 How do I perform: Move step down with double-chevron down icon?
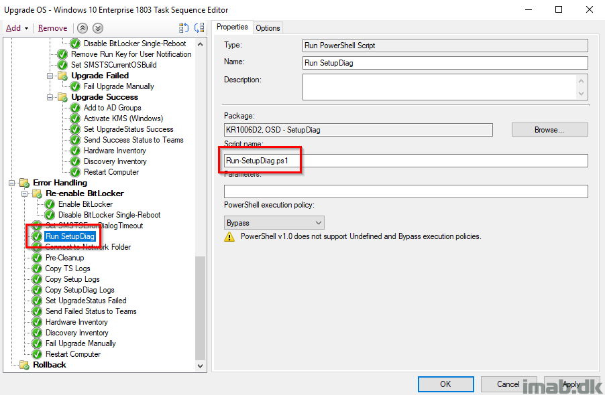click(x=98, y=28)
